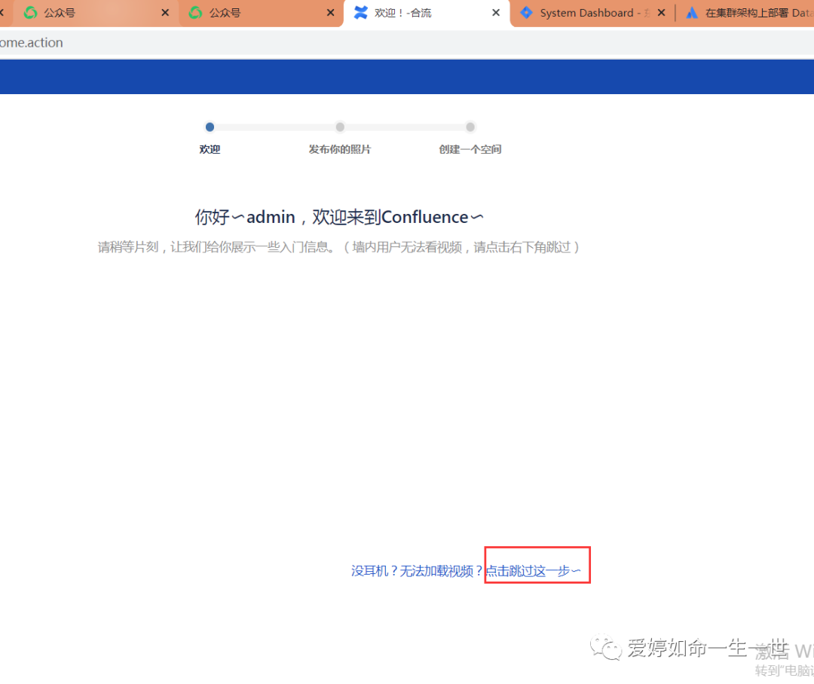Open the 在集群架构上部署 Data tab
Image resolution: width=814 pixels, height=684 pixels.
pos(745,13)
